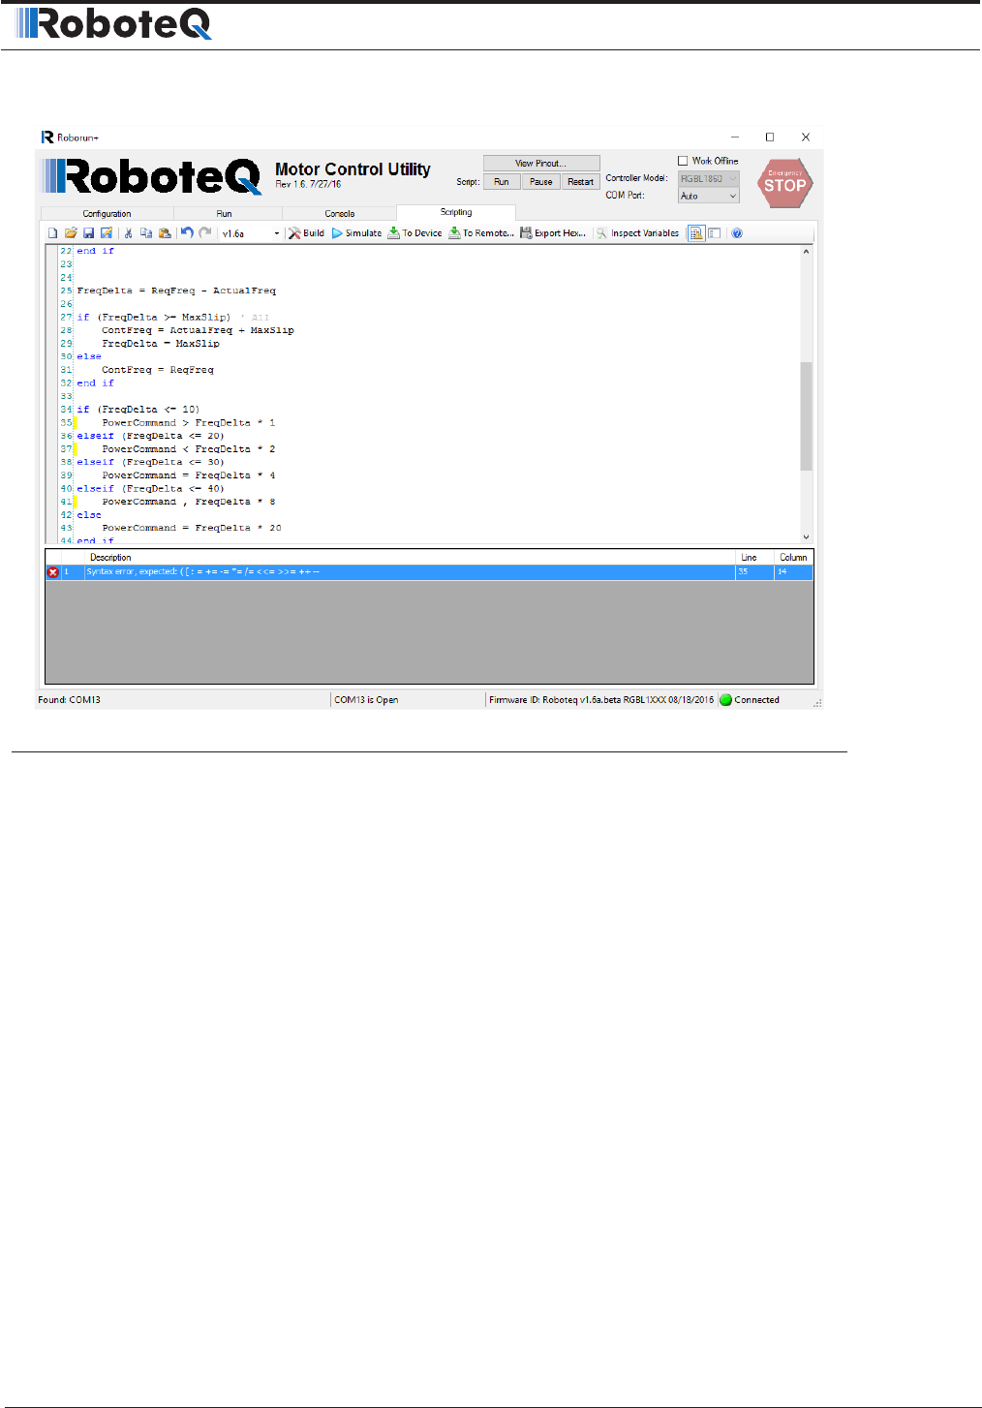The width and height of the screenshot is (982, 1408).
Task: Open the Controller Model dropdown
Action: click(709, 179)
